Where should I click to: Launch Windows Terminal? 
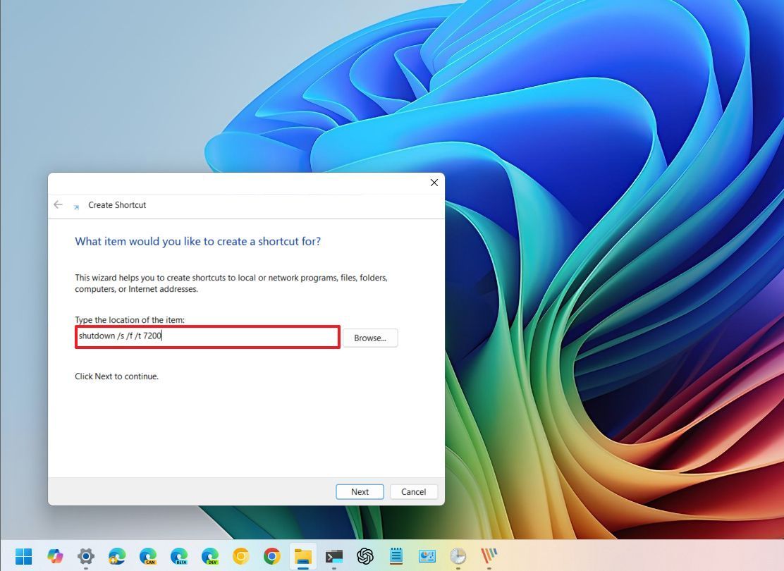333,556
